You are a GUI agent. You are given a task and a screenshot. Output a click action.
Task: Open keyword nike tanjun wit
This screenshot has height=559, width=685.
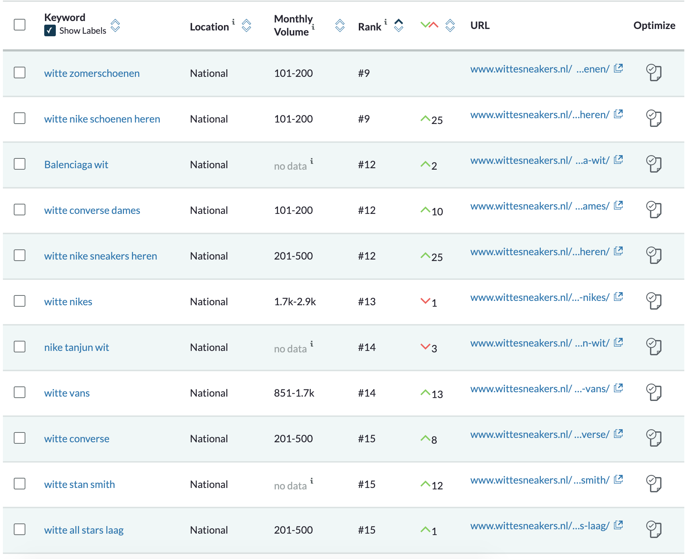click(76, 347)
